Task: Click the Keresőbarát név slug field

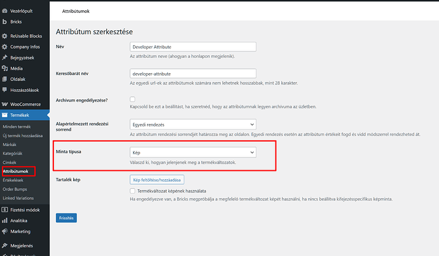Action: 193,74
